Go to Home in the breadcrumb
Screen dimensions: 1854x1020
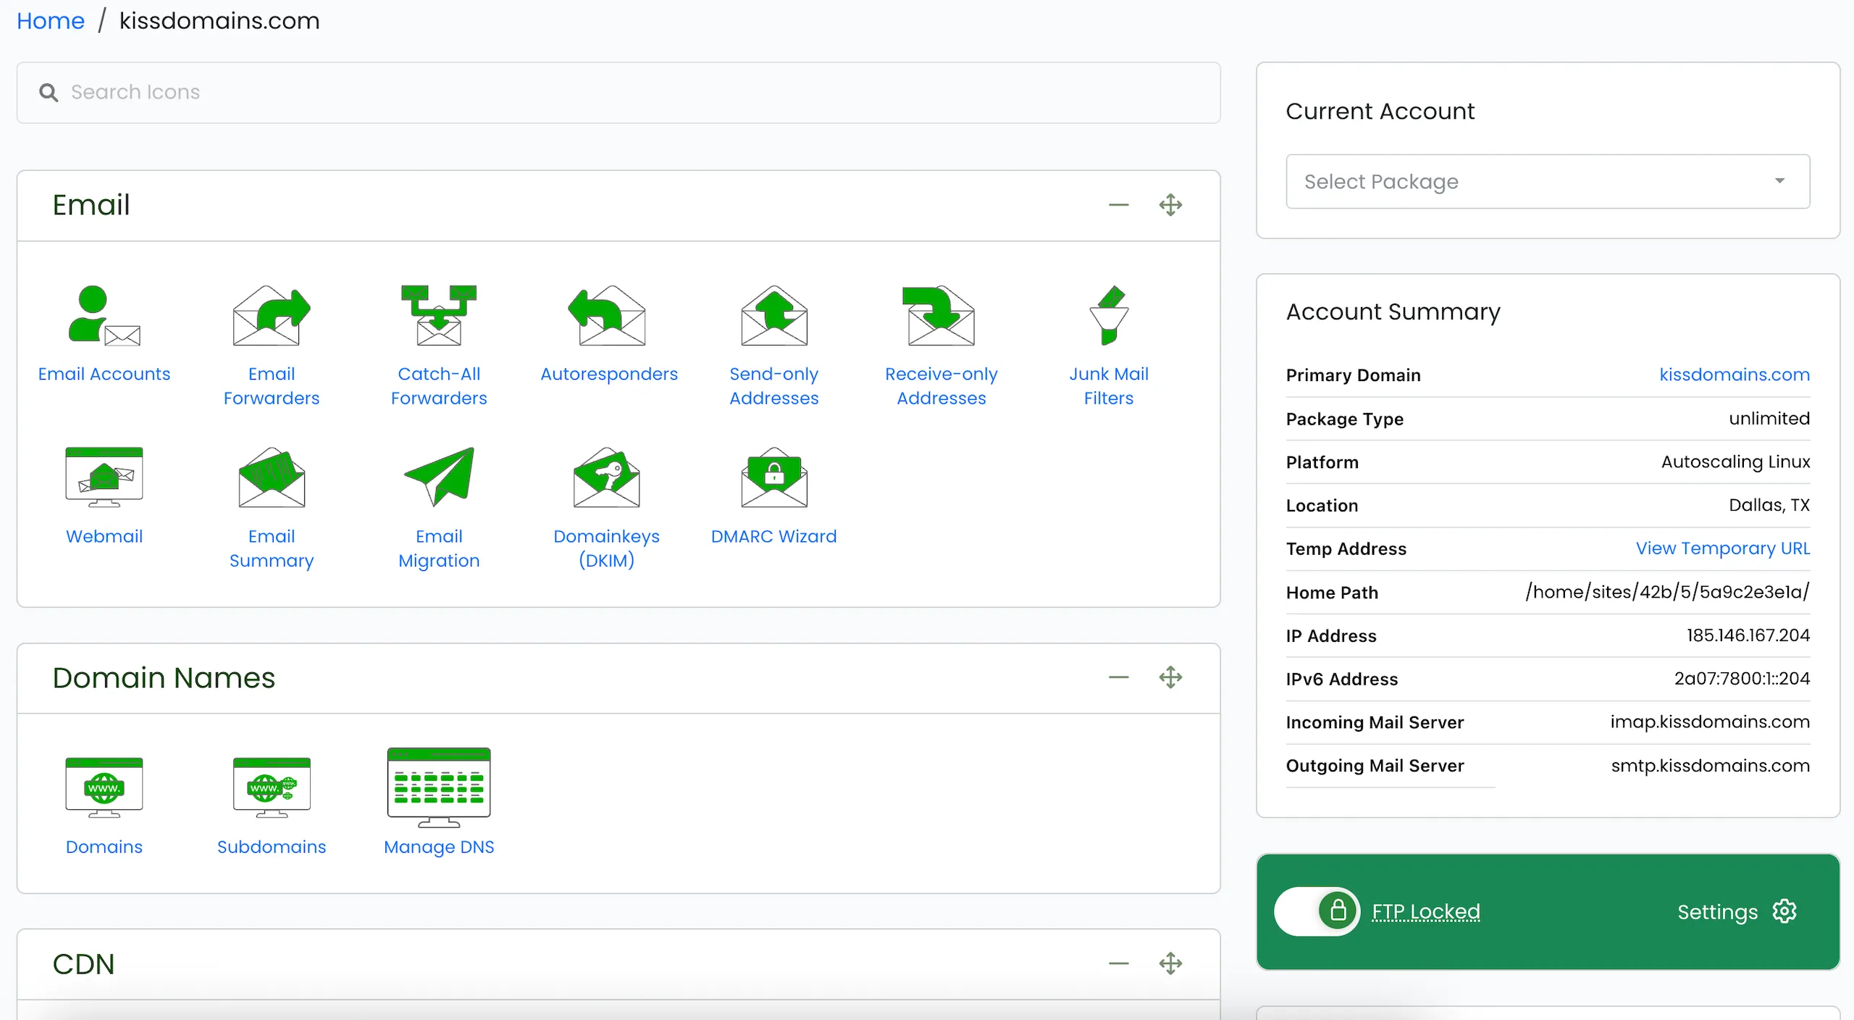coord(51,20)
